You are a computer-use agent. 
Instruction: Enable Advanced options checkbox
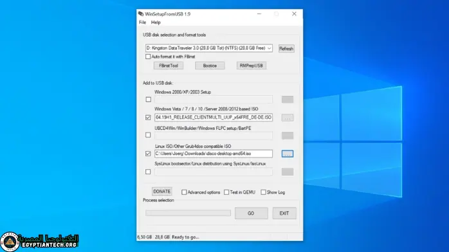coord(184,192)
